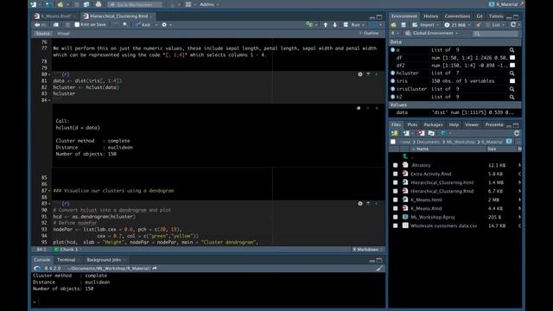Run chunk at line 80 with play icon

pos(377,74)
